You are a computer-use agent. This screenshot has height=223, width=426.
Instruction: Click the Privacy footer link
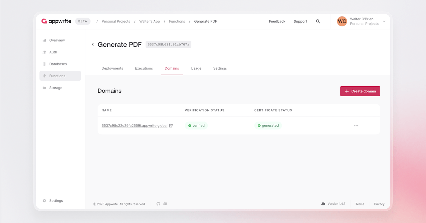pos(379,204)
